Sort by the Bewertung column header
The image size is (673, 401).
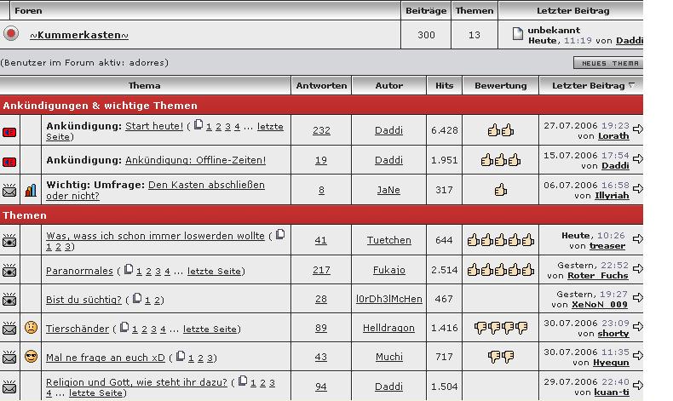point(500,85)
